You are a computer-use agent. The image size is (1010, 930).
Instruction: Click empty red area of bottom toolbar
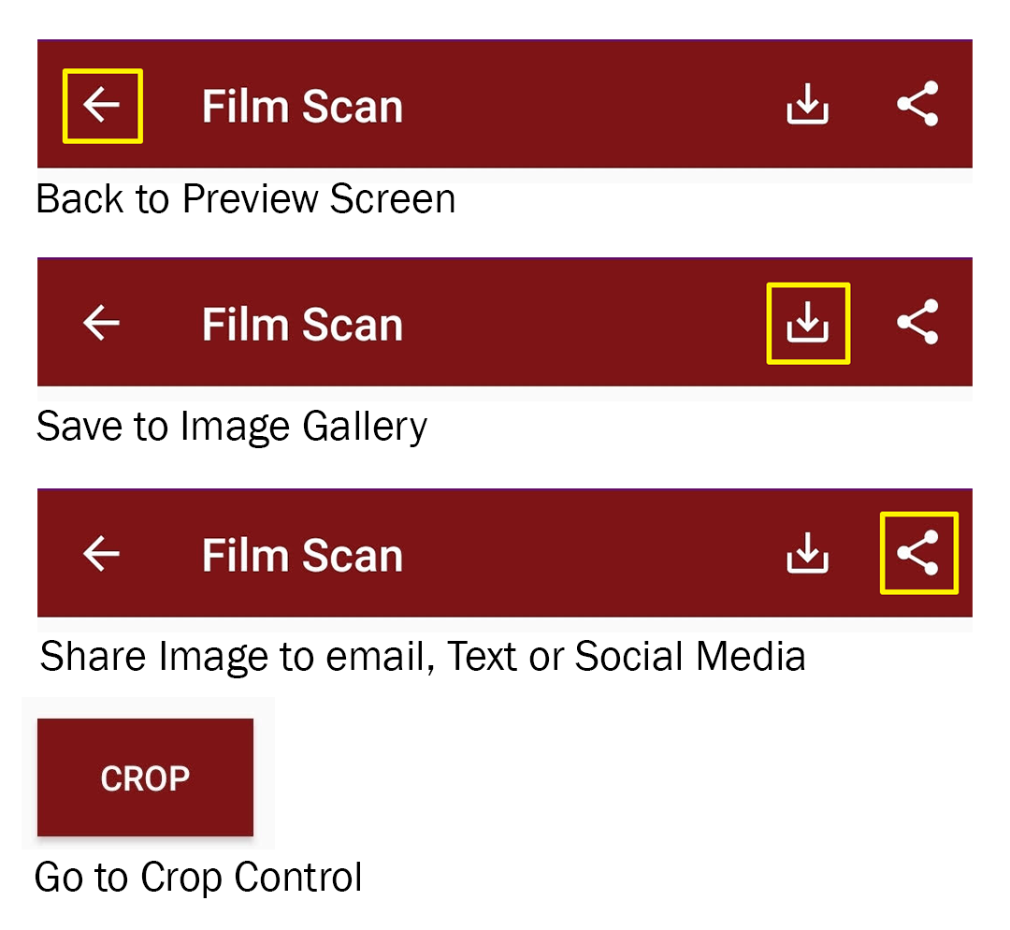589,554
